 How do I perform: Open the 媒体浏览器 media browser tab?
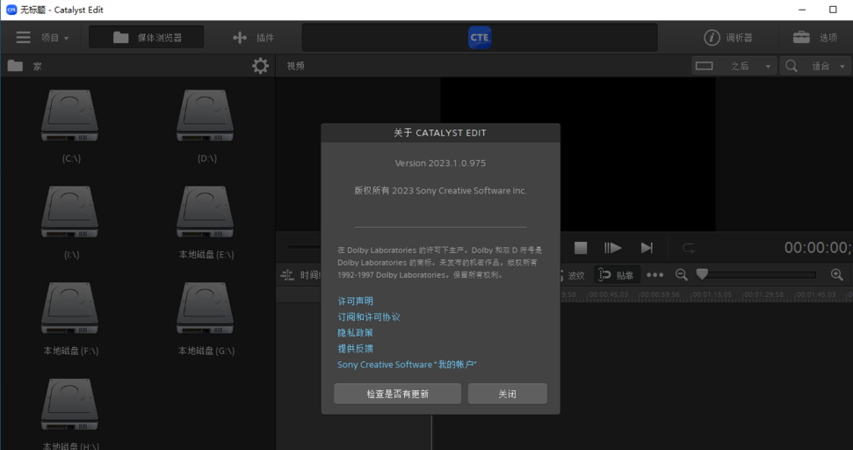point(147,38)
